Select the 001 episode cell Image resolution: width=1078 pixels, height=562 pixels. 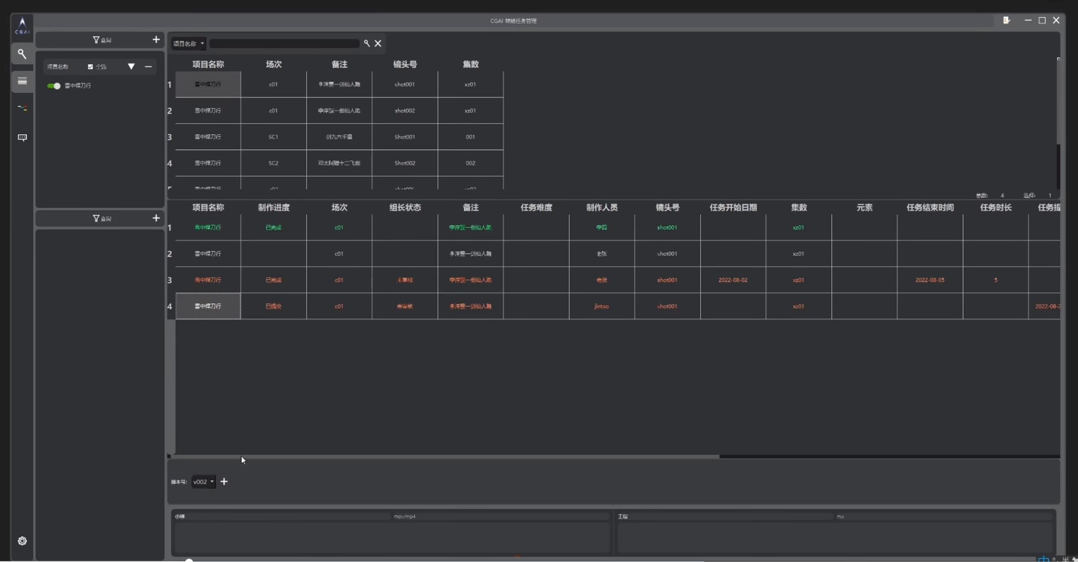(470, 137)
